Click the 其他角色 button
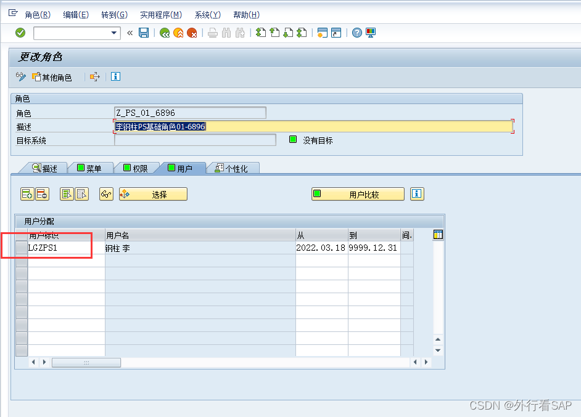 point(52,77)
